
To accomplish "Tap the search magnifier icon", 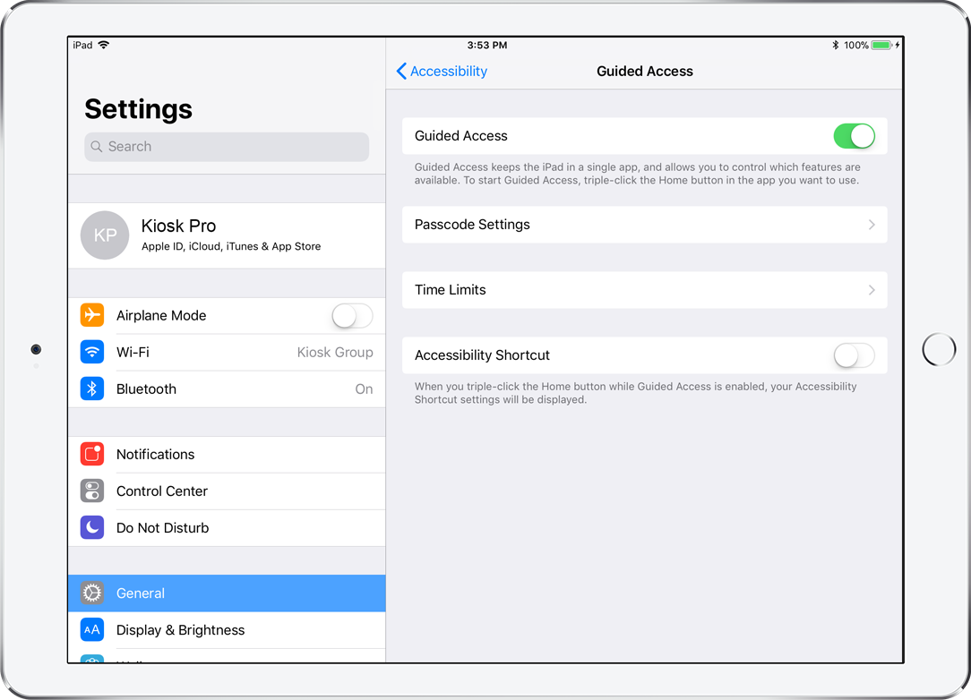I will (97, 147).
